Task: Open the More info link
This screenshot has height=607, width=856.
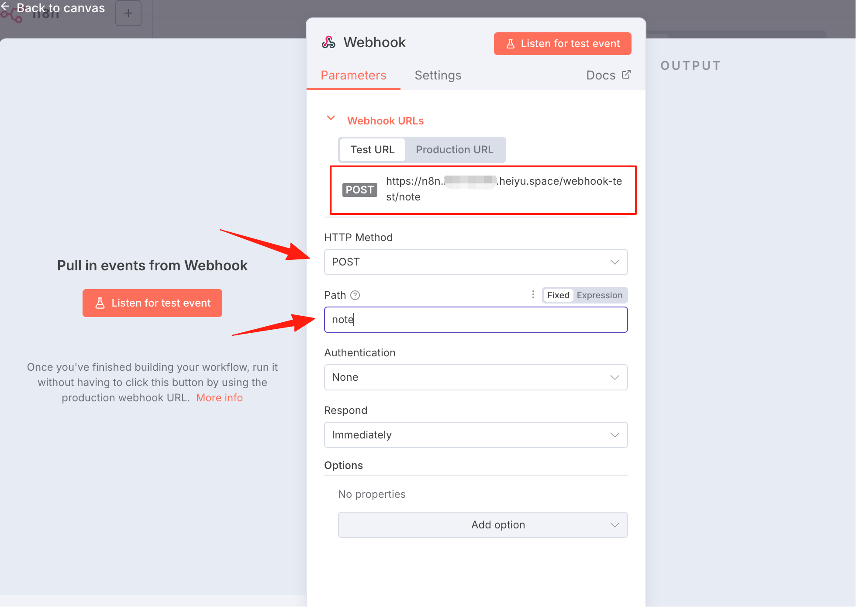Action: (219, 398)
